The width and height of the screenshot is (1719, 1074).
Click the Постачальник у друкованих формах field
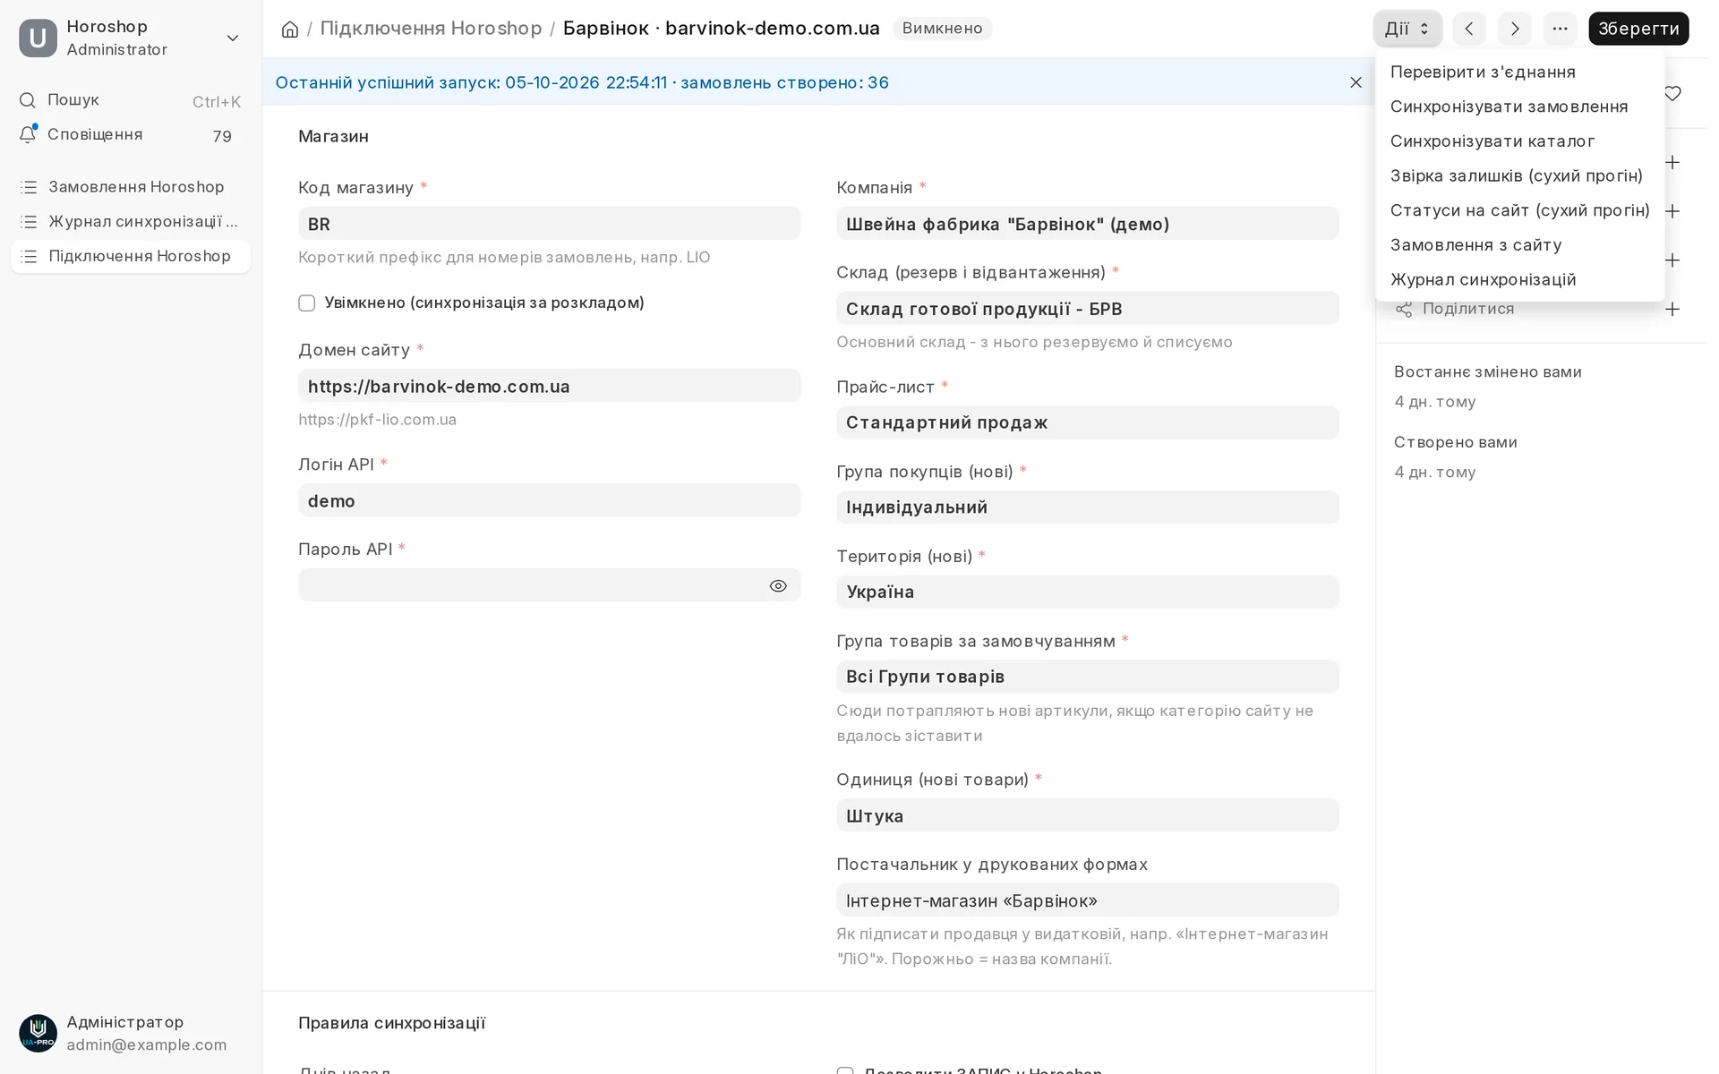pyautogui.click(x=1088, y=900)
